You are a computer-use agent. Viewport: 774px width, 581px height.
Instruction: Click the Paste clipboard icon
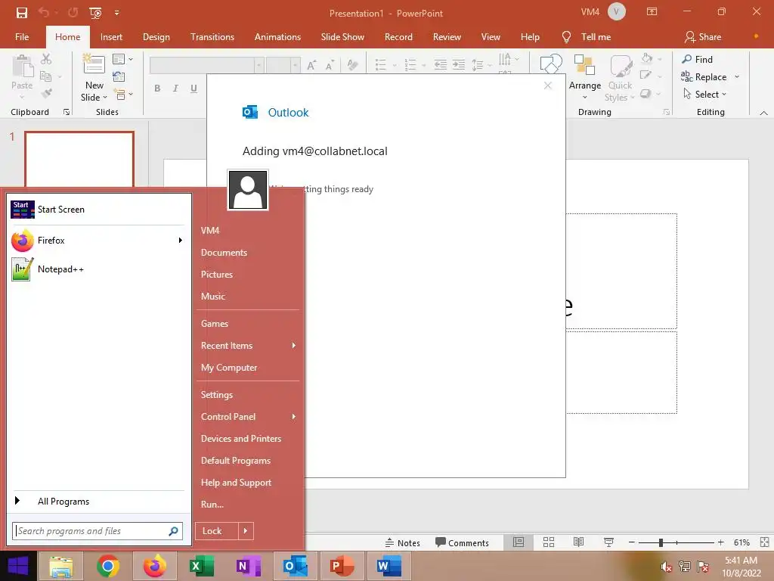point(22,67)
